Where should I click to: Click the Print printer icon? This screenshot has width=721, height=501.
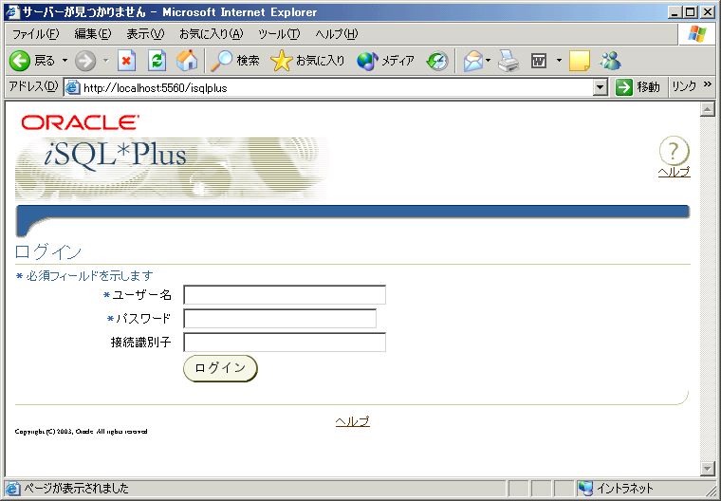point(508,61)
